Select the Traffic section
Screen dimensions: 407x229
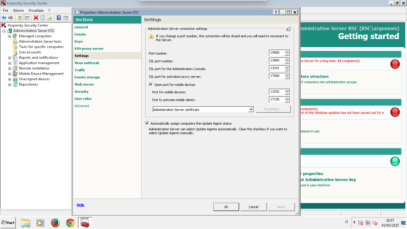pos(80,70)
